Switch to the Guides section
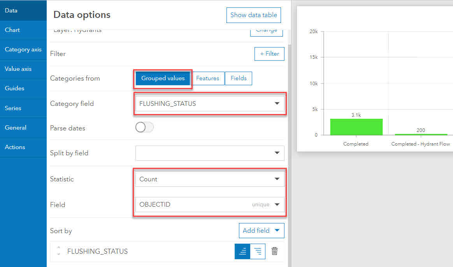The image size is (453, 267). point(14,88)
